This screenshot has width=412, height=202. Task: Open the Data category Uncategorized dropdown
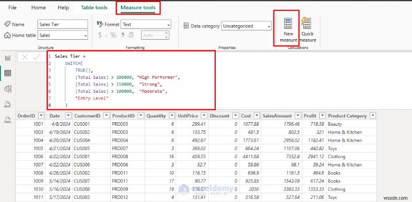(x=246, y=26)
